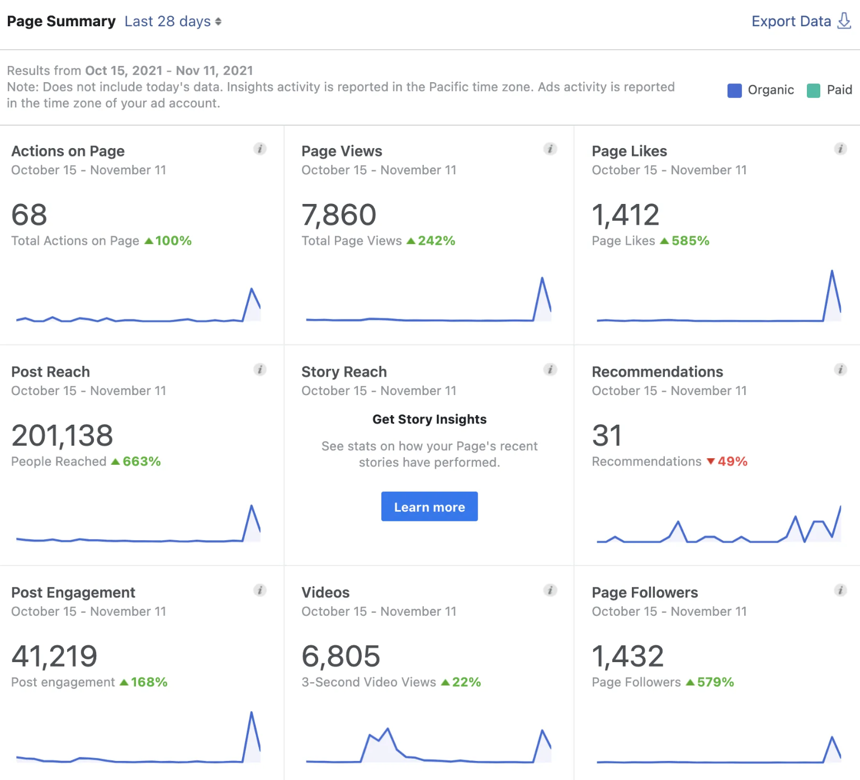Click the Export Data link
Screen dimensions: 860x780
(791, 21)
